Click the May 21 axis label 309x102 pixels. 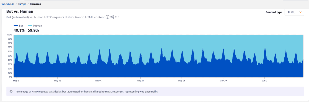(x=140, y=81)
